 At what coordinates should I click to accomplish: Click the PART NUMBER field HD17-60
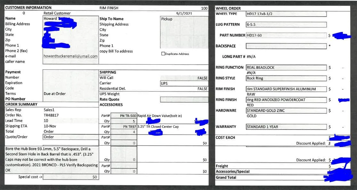286,35
